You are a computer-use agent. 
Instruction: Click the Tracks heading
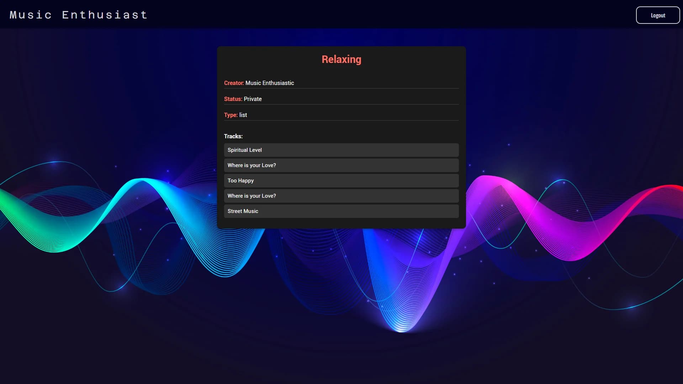233,136
